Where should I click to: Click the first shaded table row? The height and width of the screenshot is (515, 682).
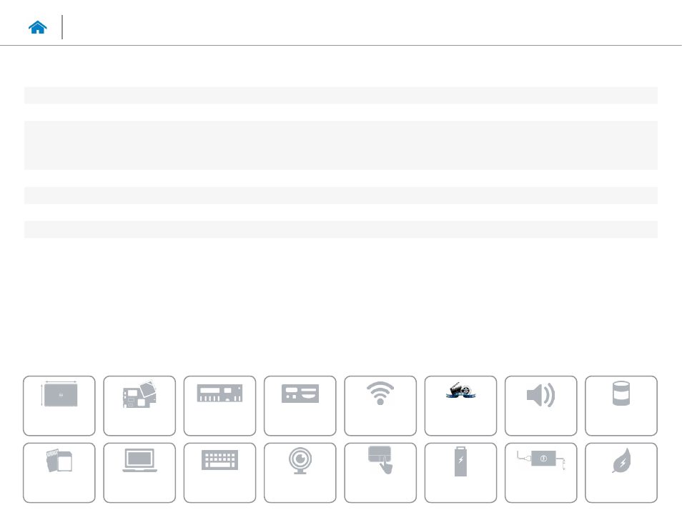tap(340, 95)
